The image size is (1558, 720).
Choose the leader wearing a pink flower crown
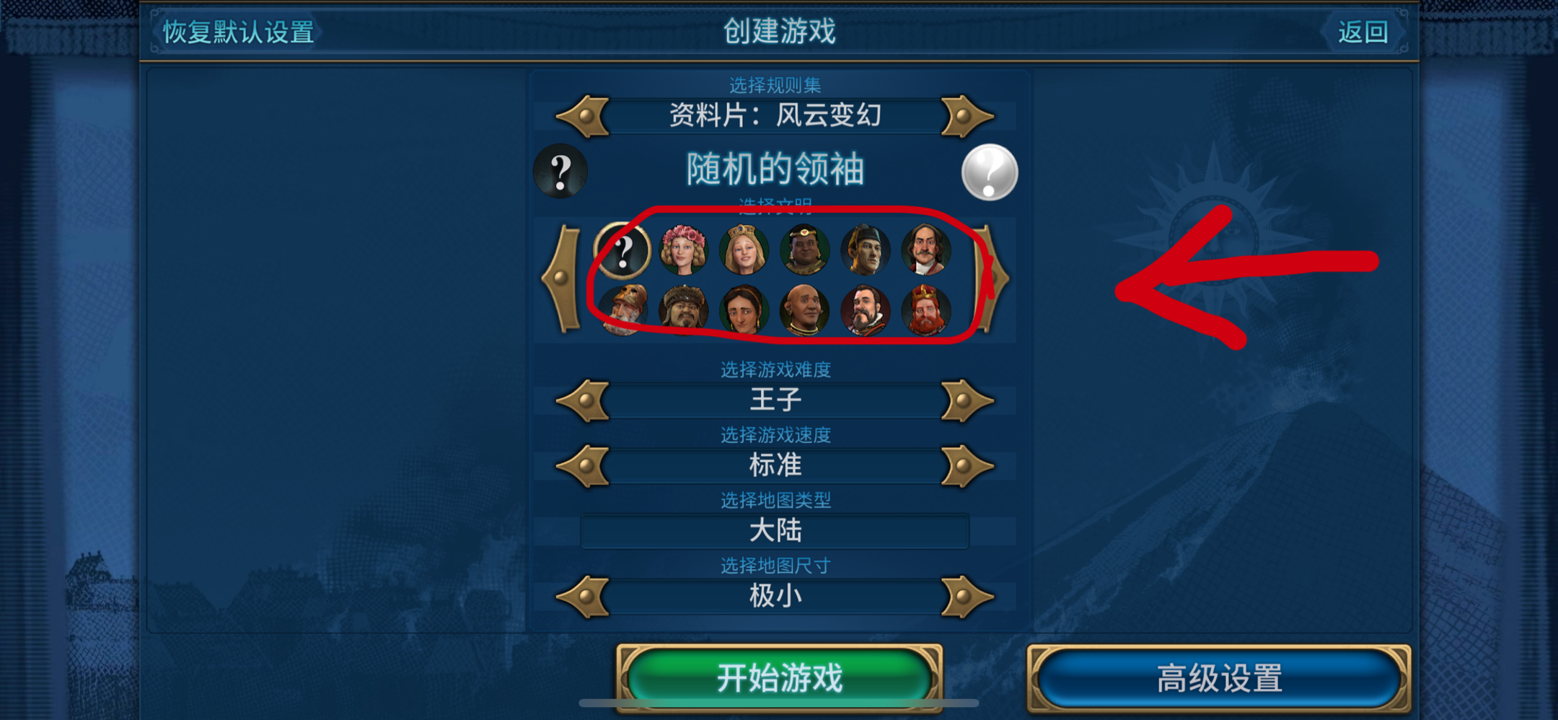point(683,250)
